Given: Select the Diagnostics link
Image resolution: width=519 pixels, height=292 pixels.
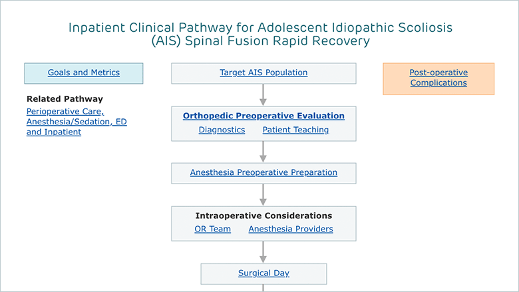Looking at the screenshot, I should pos(222,130).
